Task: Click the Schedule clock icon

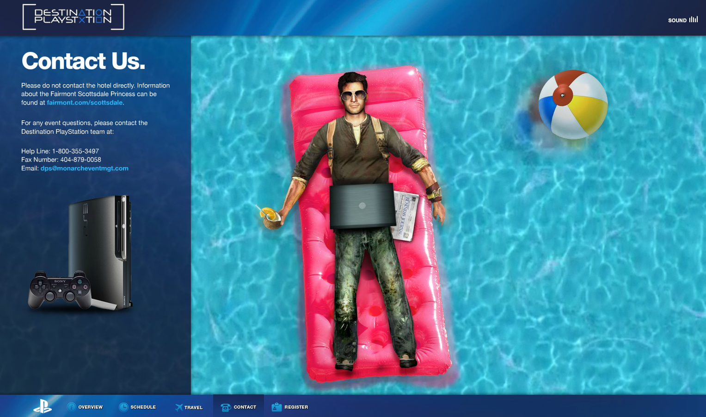Action: click(123, 407)
